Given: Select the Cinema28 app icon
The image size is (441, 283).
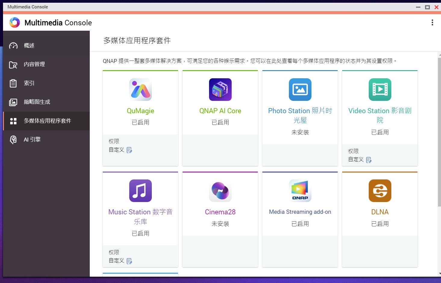Looking at the screenshot, I should pos(220,191).
